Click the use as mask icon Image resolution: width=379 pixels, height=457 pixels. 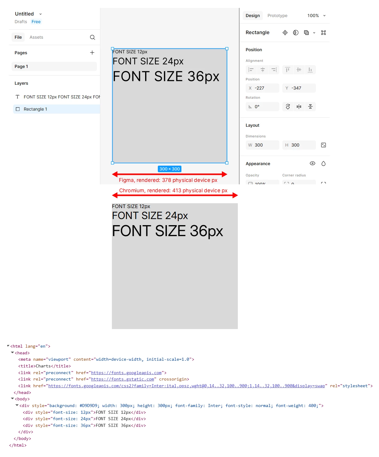pyautogui.click(x=296, y=33)
